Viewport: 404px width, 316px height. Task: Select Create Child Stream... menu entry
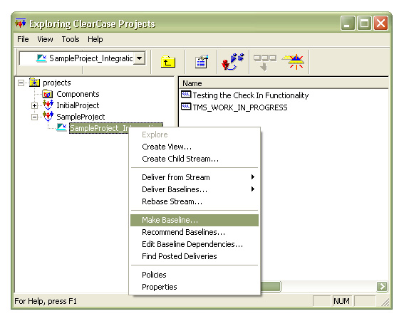pyautogui.click(x=195, y=159)
